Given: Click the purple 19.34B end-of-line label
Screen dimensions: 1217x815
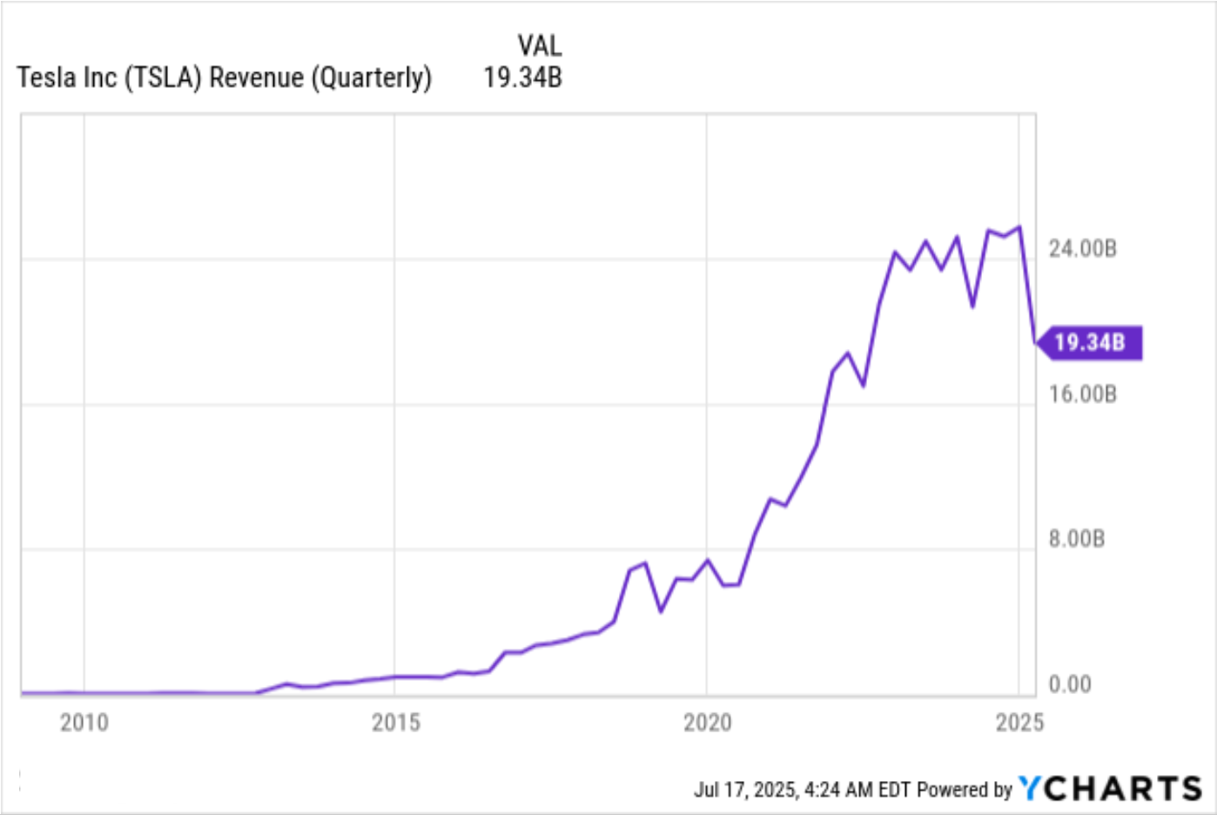Looking at the screenshot, I should point(1089,342).
